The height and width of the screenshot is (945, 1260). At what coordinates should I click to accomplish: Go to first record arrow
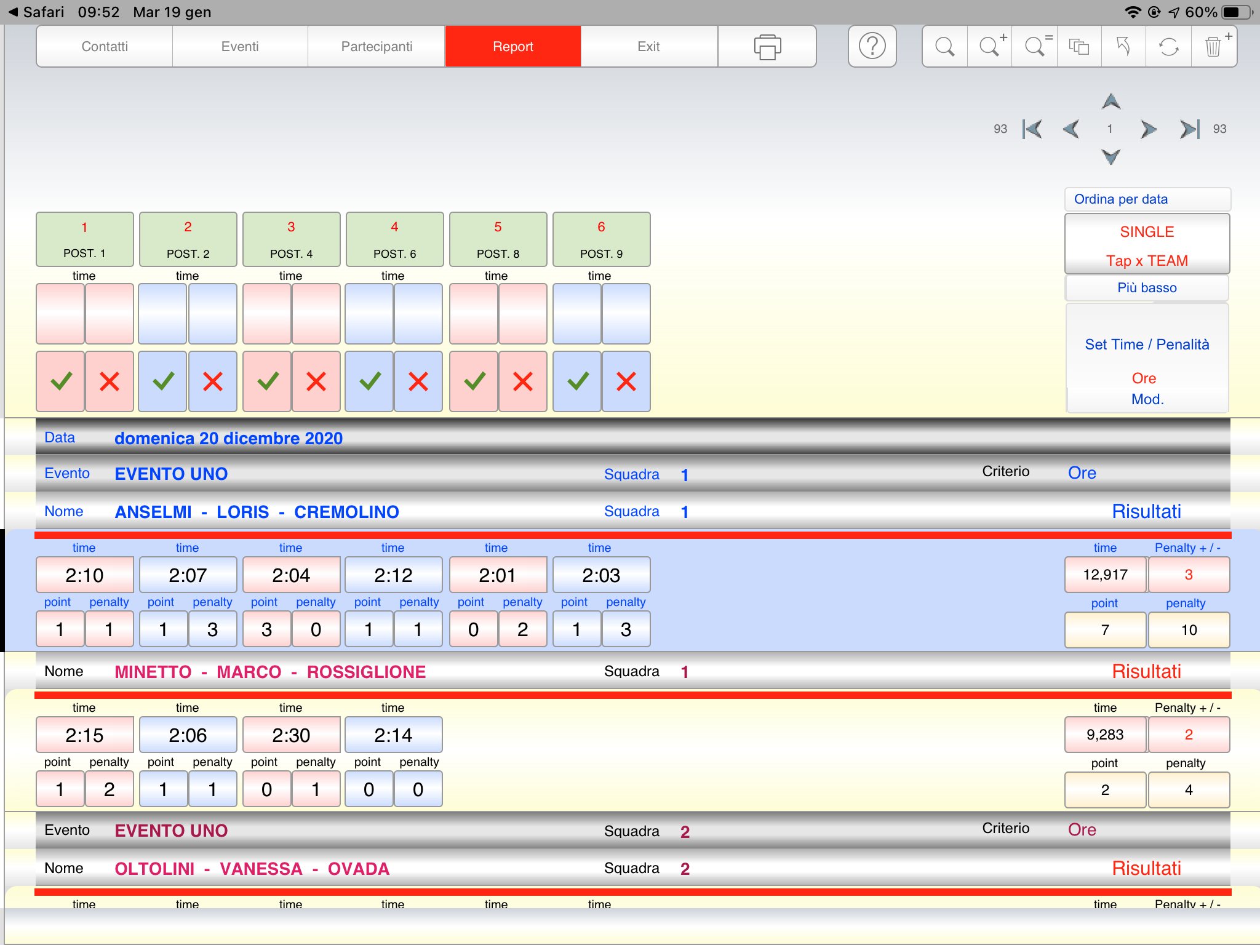click(1032, 129)
